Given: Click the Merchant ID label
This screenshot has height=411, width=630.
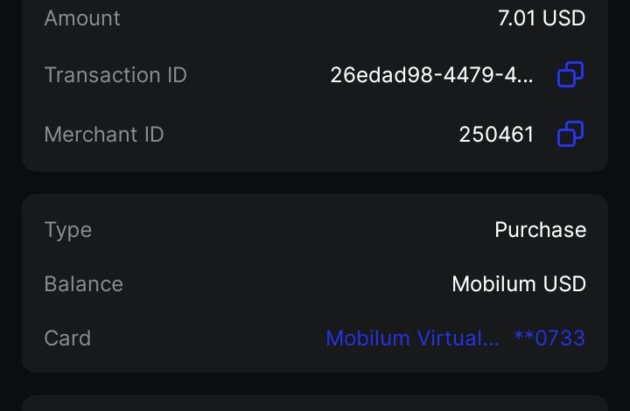Looking at the screenshot, I should pyautogui.click(x=104, y=135).
